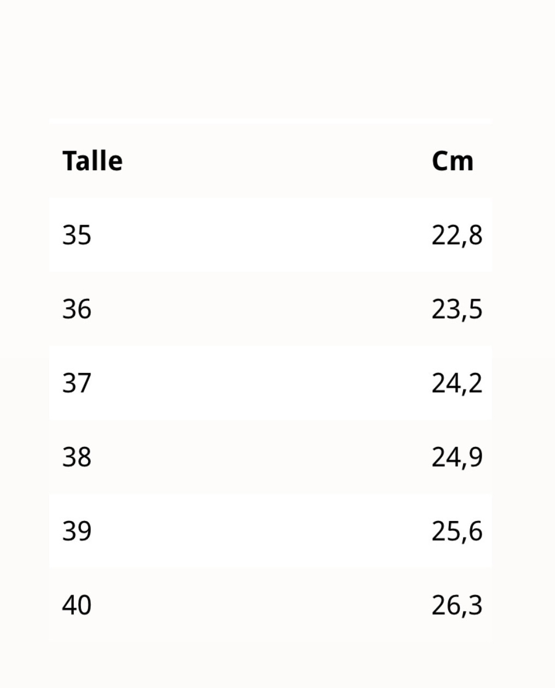Screen dimensions: 555x688
Task: Select size 35 in the table
Action: (77, 235)
